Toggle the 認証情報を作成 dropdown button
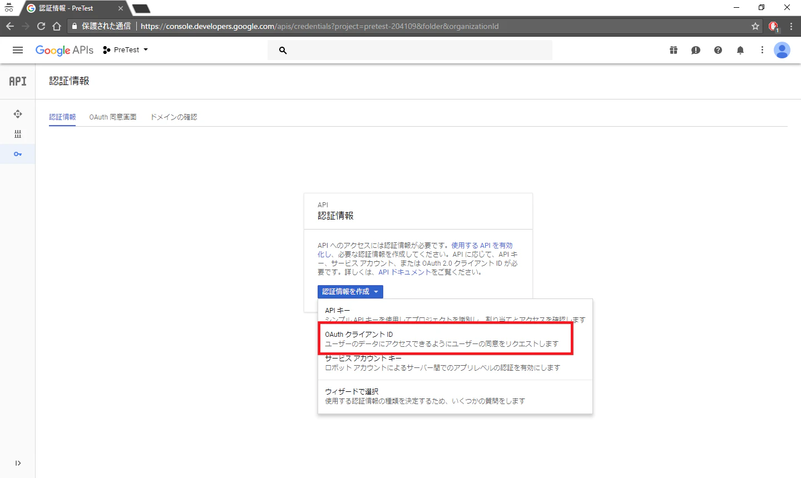Viewport: 801px width, 478px height. 350,292
